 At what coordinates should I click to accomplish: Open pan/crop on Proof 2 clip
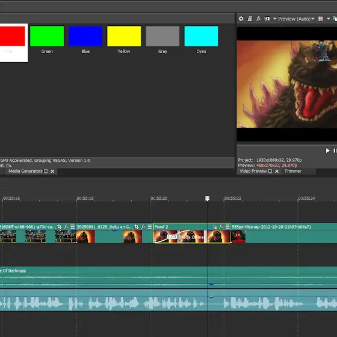click(214, 226)
